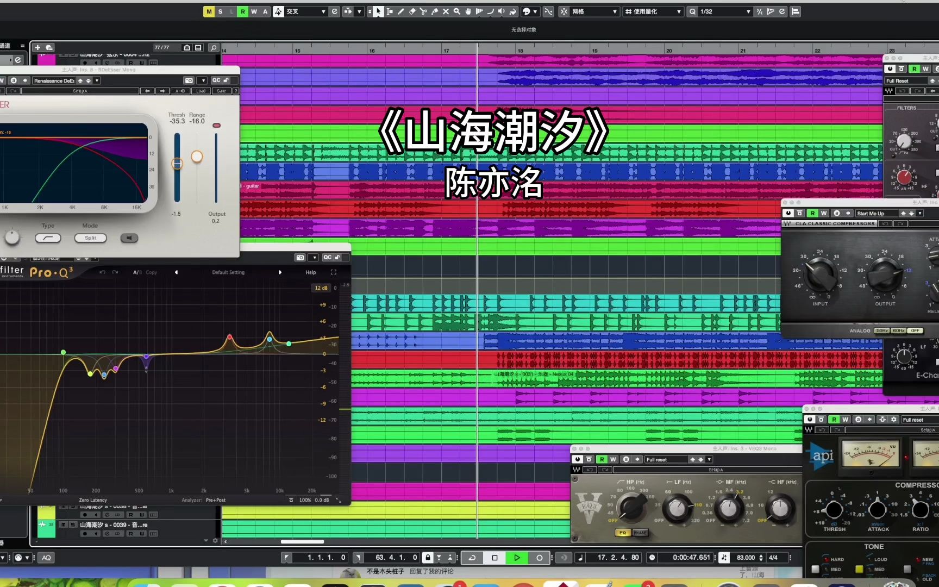Click the RDeEsser audio monitor speaker button
This screenshot has width=939, height=587.
click(129, 238)
